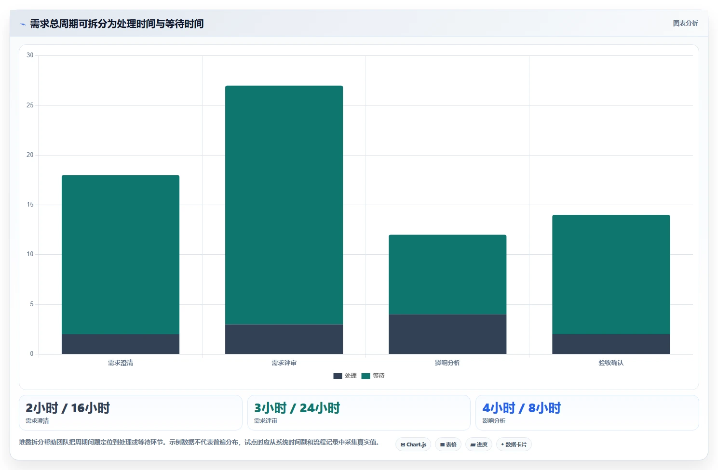
Task: Select the 影响分析 处理 bar segment
Action: tap(447, 334)
